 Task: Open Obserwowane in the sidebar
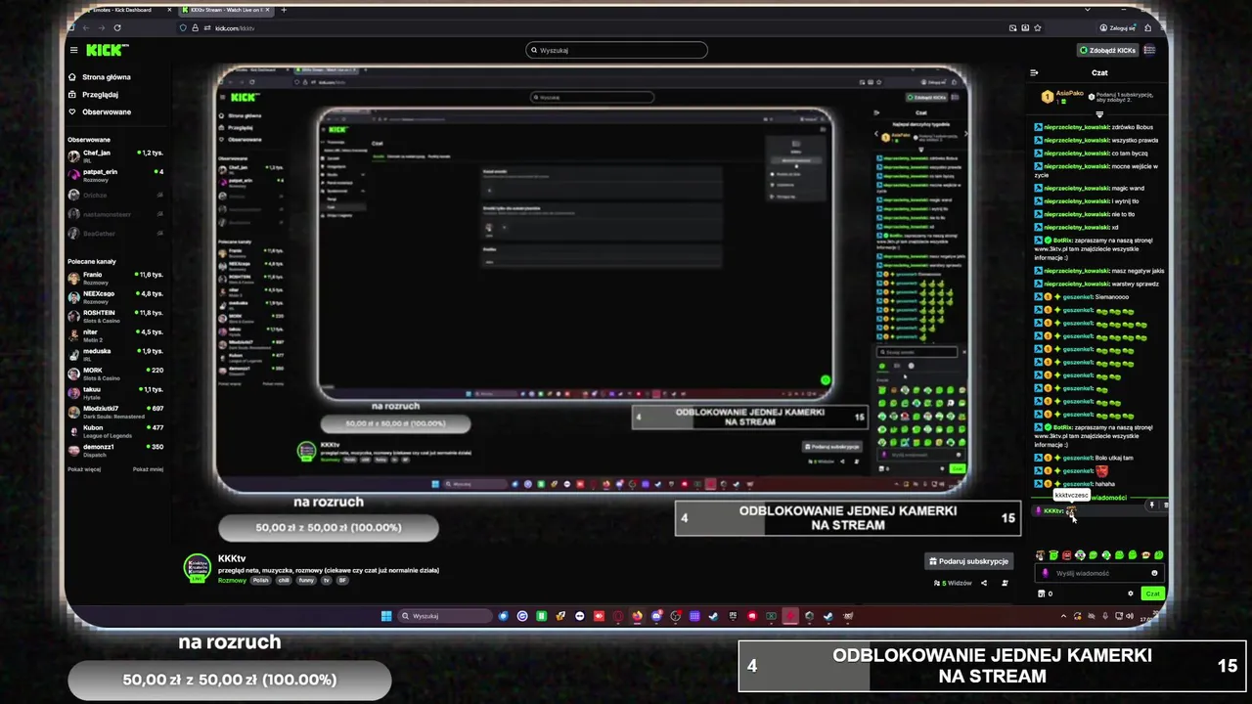point(100,111)
